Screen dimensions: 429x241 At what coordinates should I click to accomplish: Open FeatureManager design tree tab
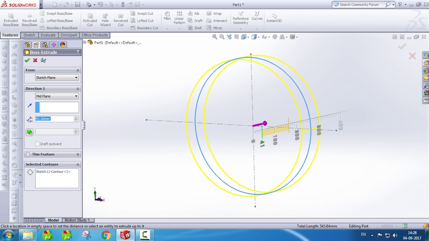tap(27, 45)
